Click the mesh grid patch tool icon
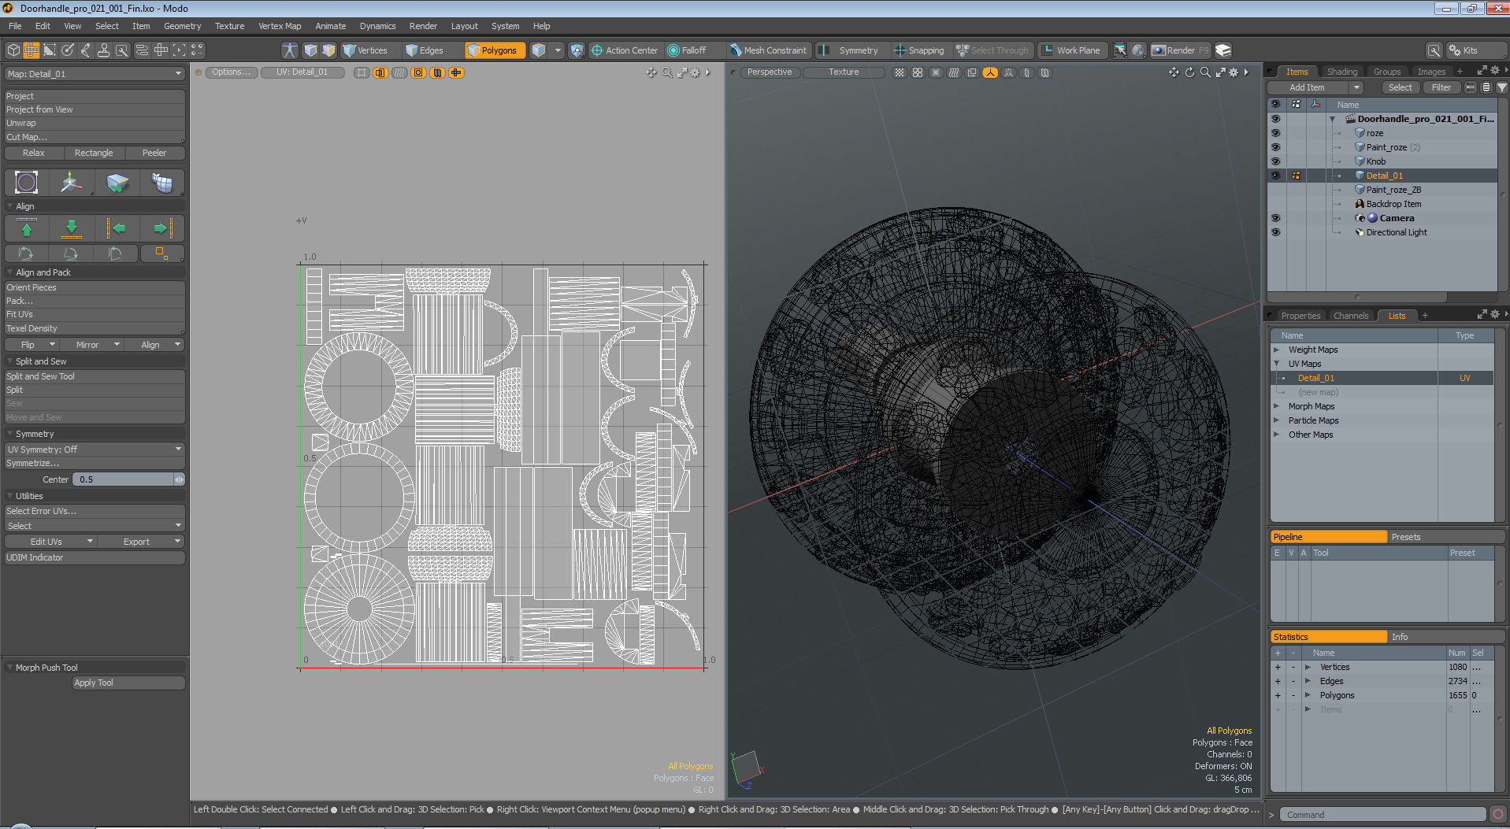 pos(162,183)
